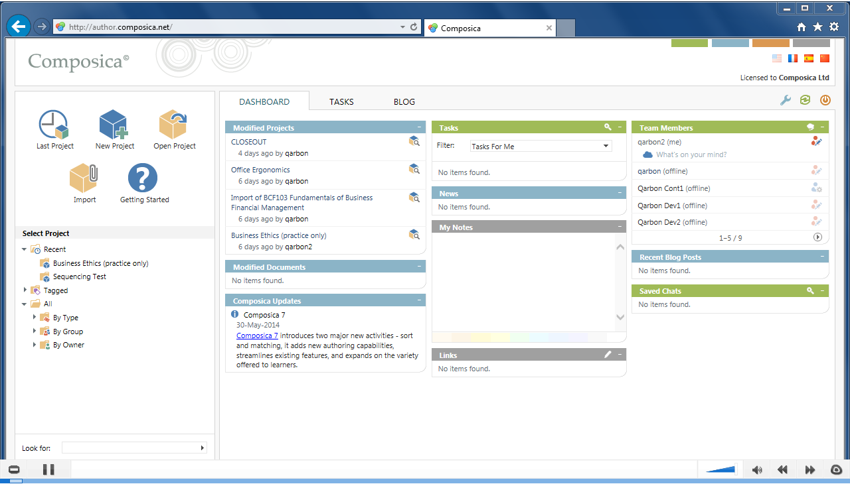Collapse the My Notes panel

[620, 227]
